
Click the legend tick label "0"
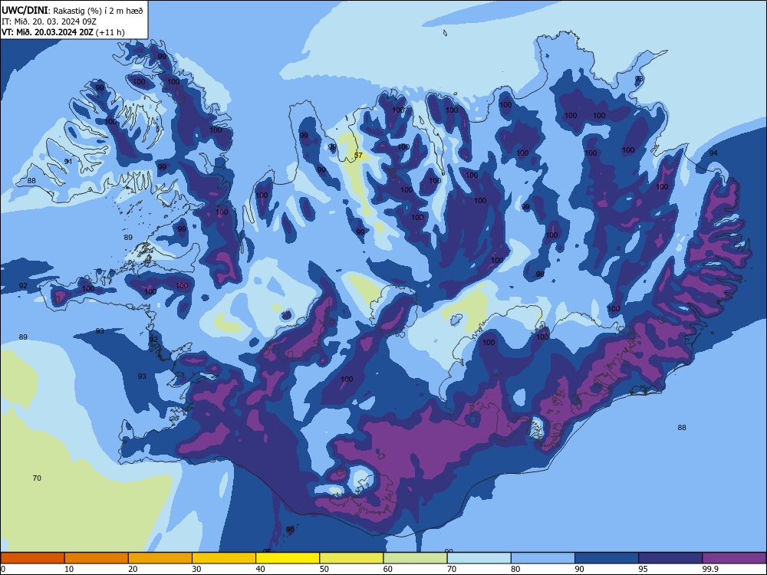pos(3,569)
